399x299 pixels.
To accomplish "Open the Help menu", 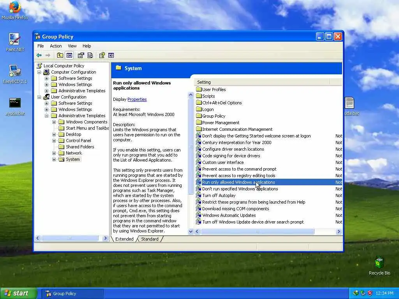I will point(87,46).
